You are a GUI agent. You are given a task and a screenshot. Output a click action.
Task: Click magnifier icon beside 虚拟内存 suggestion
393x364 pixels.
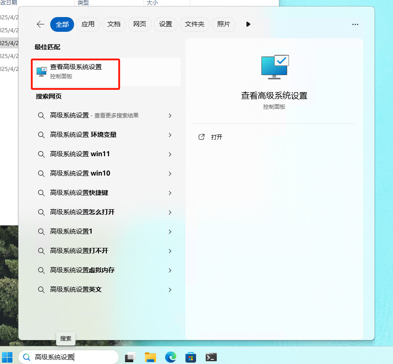41,270
